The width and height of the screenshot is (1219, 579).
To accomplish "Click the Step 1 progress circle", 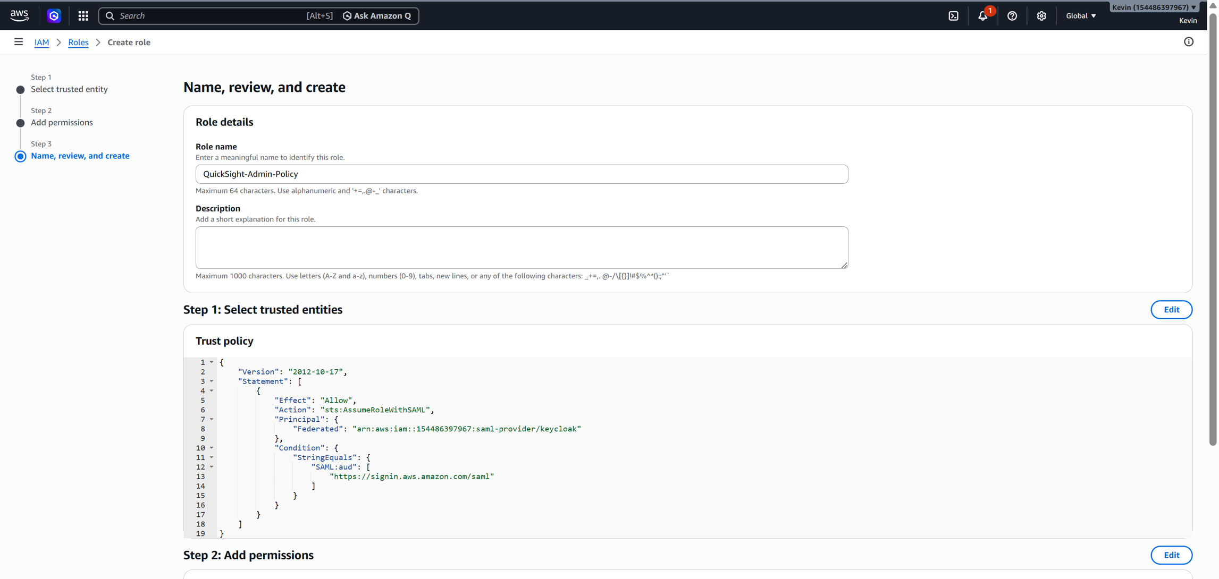I will [20, 90].
